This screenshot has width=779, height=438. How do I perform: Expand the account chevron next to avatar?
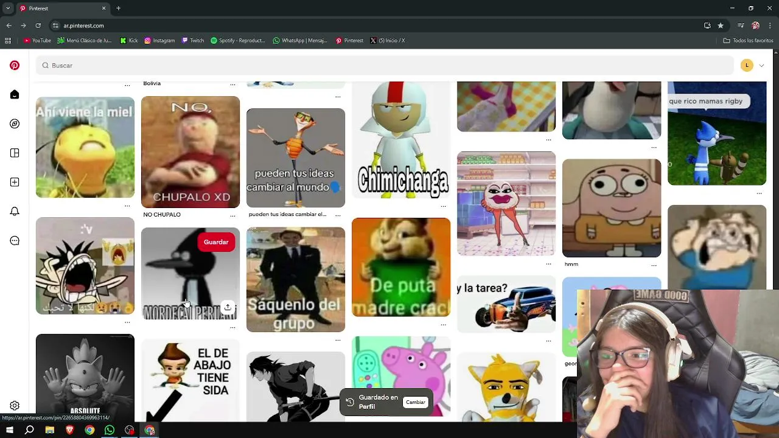click(761, 65)
